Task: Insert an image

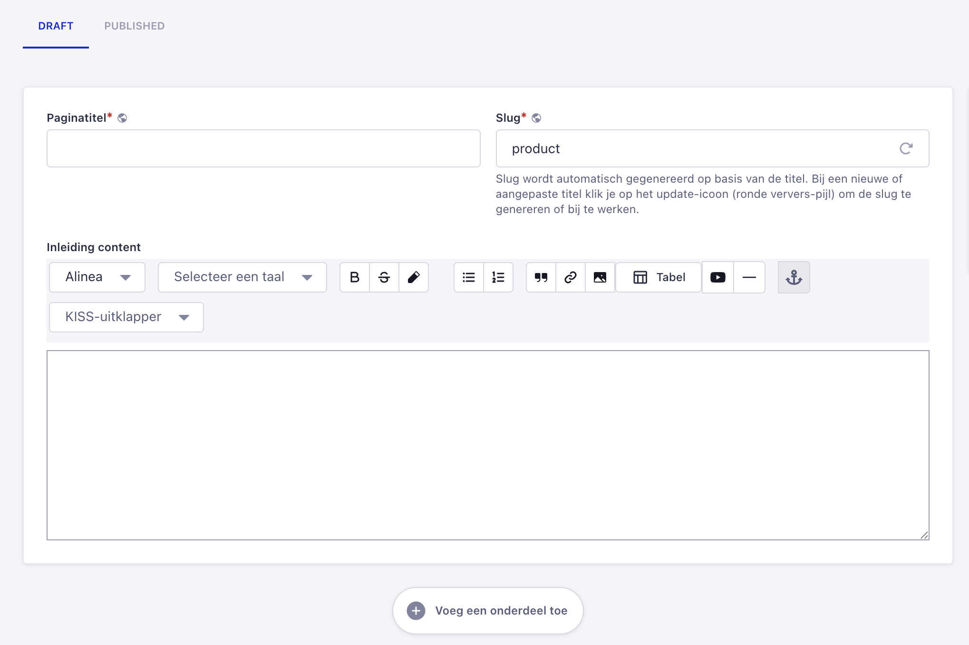Action: (x=600, y=277)
